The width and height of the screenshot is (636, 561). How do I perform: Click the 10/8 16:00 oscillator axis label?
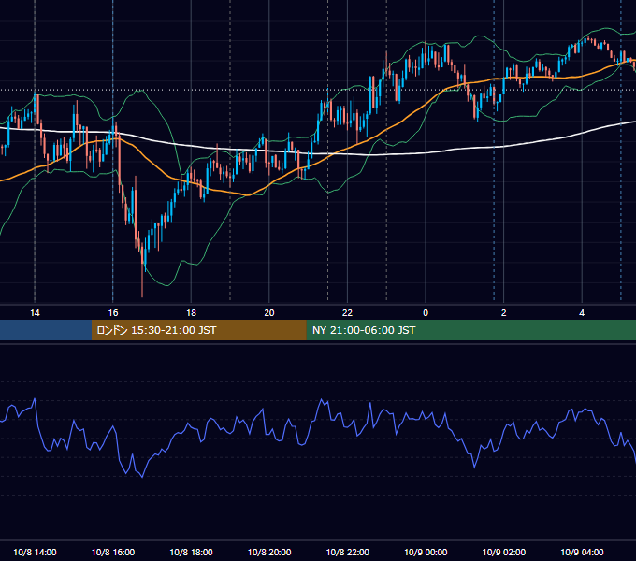[x=113, y=552]
